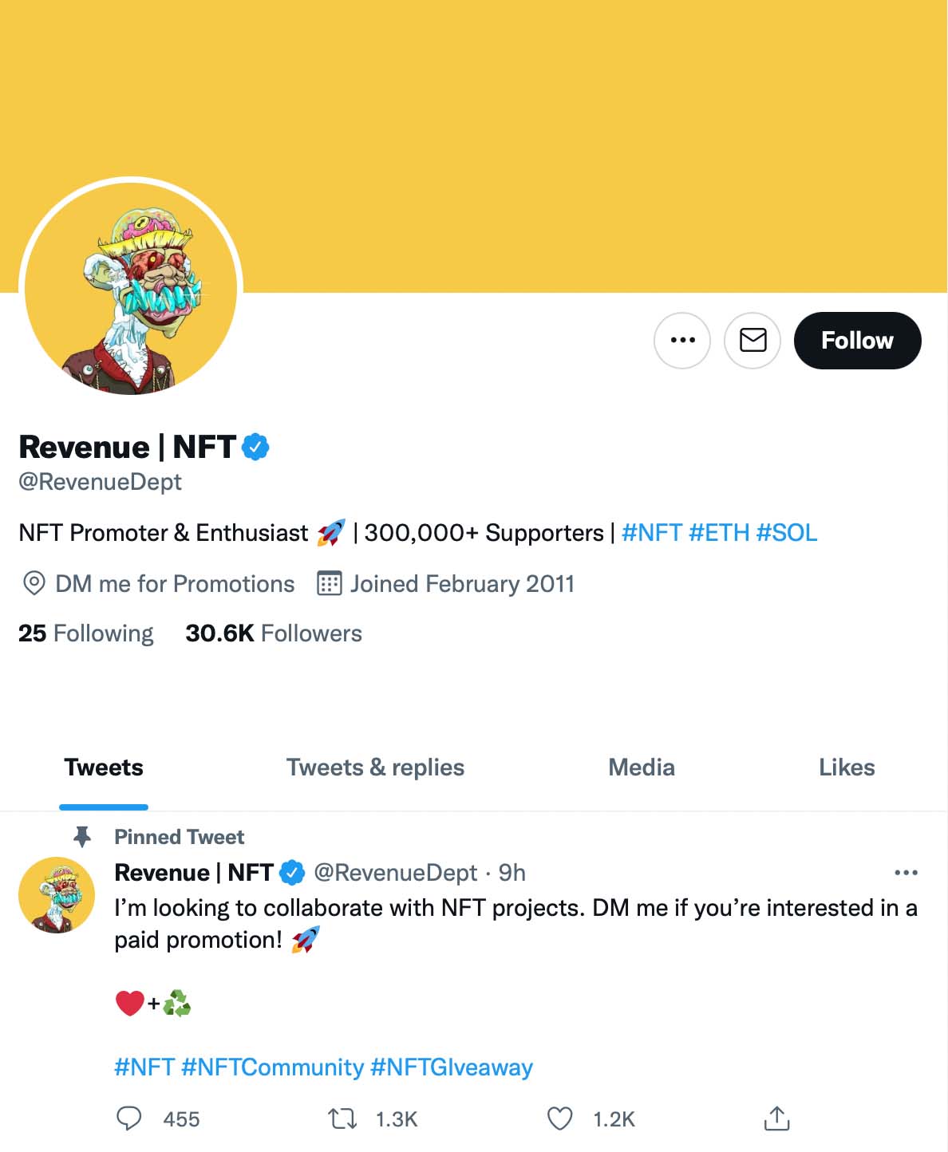View the 30.6K Followers list
948x1152 pixels.
[274, 633]
